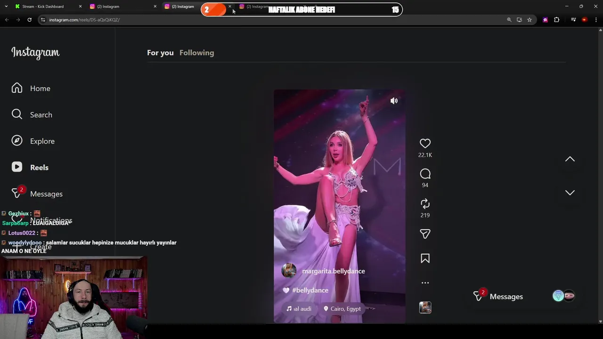The width and height of the screenshot is (603, 339).
Task: Close the Stream - Kick Dashboard tab
Action: pos(80,7)
